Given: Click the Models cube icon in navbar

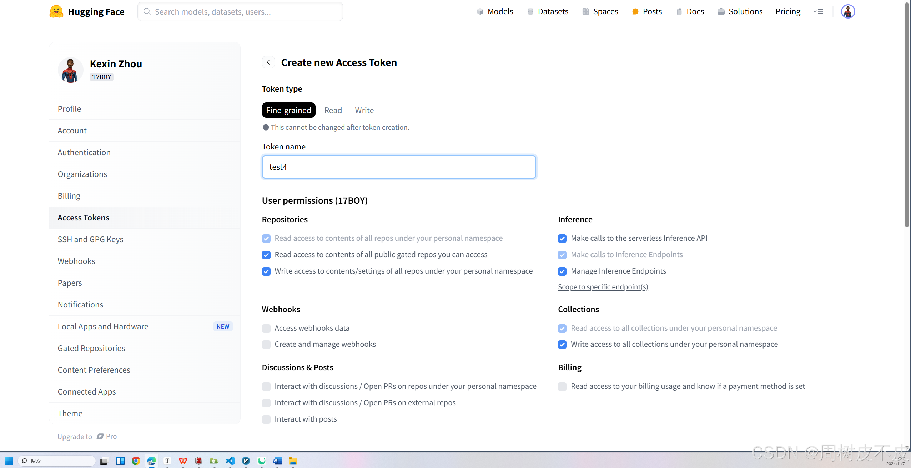Looking at the screenshot, I should tap(480, 12).
